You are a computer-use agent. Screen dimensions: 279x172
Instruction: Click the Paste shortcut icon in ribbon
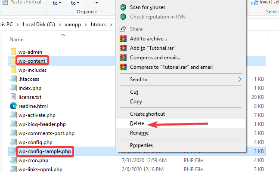(x=5, y=2)
